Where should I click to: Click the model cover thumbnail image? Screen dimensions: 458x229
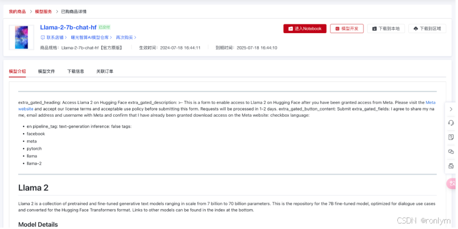[22, 37]
